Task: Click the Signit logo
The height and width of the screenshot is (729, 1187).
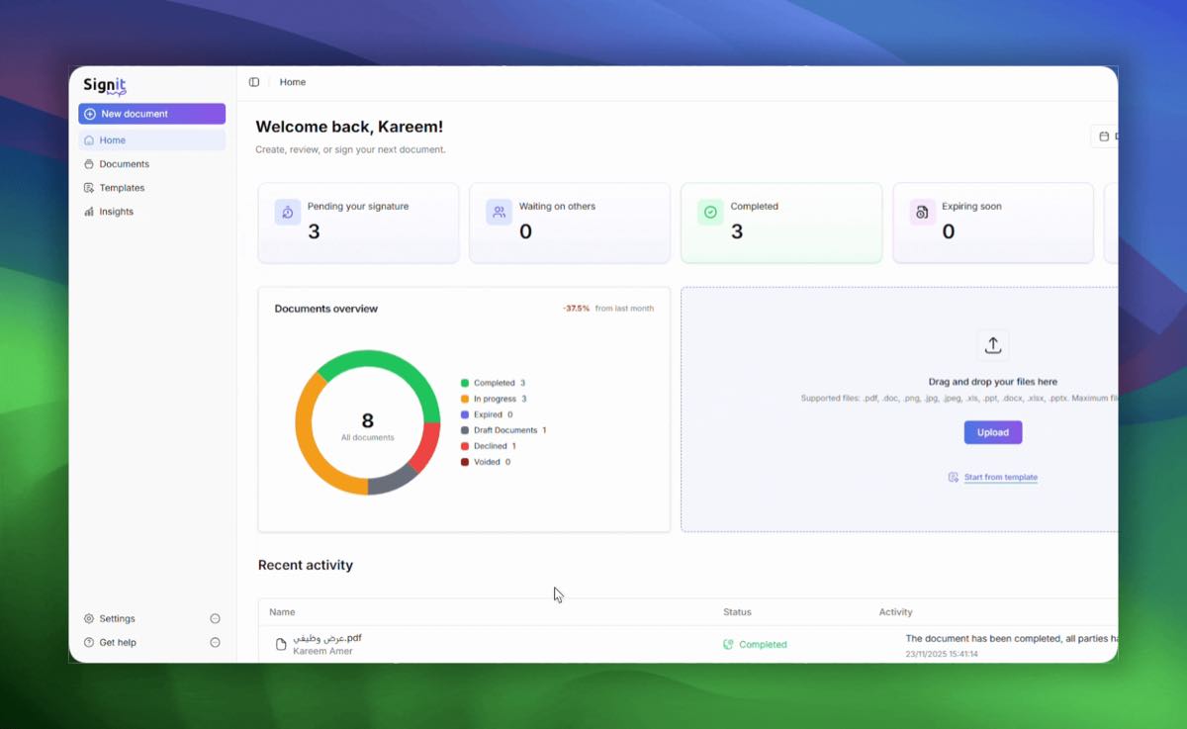Action: [105, 86]
